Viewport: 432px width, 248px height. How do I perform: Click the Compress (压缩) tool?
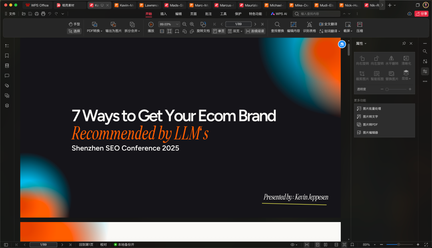coord(360,27)
